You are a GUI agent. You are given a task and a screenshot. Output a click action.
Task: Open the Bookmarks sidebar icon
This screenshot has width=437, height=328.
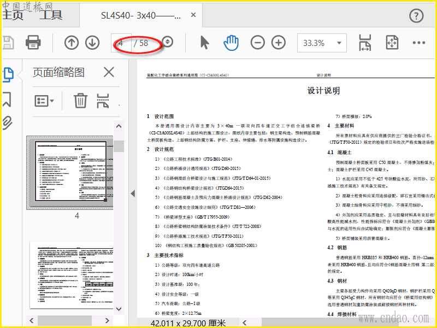[x=7, y=99]
